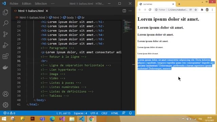The height and width of the screenshot is (122, 217).
Task: Open the Fichier menu
Action: (14, 4)
